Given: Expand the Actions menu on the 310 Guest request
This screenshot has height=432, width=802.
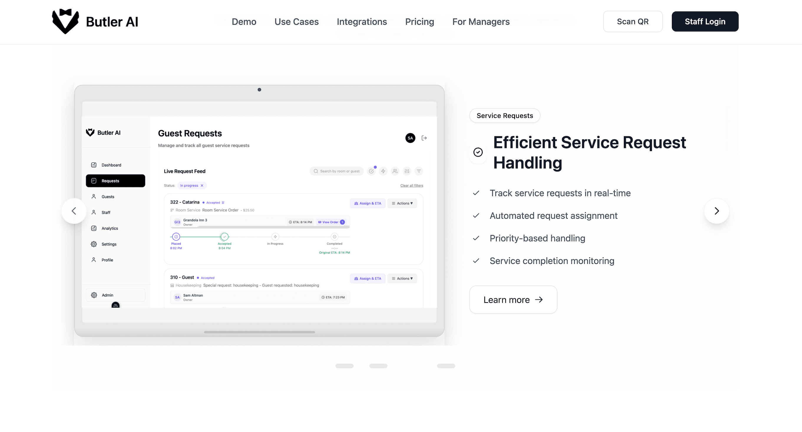Looking at the screenshot, I should pyautogui.click(x=402, y=278).
